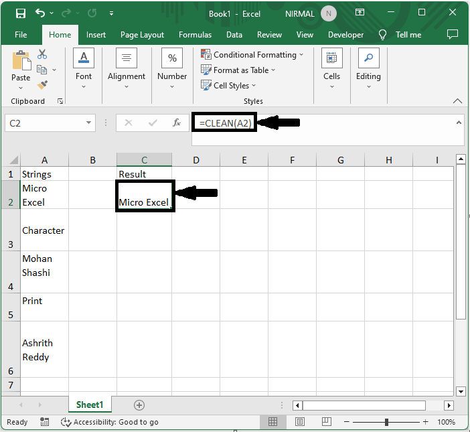470x432 pixels.
Task: Click Accessibility: Good to go status
Action: [109, 422]
